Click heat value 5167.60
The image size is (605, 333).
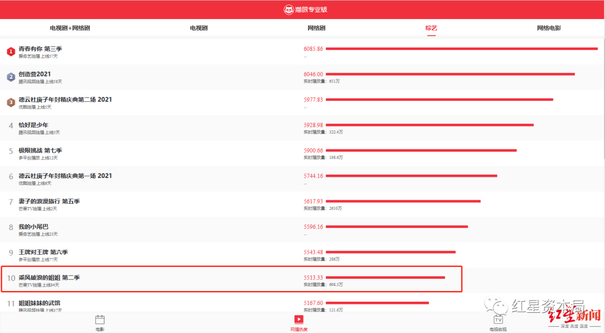313,303
